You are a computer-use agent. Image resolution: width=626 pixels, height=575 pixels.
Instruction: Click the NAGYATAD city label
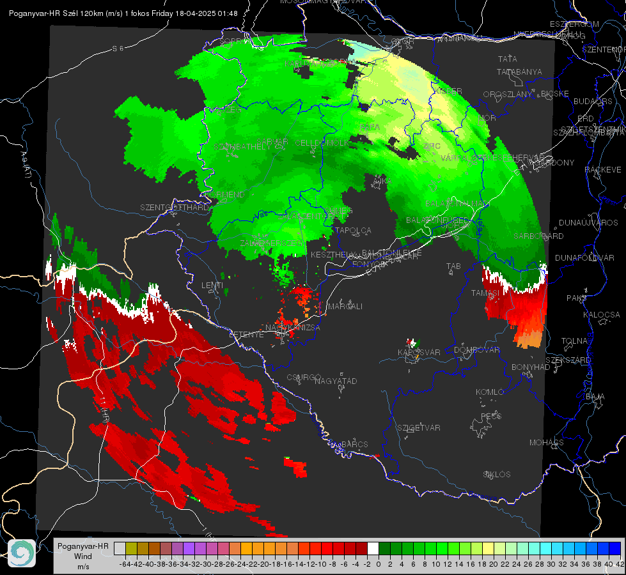(x=336, y=381)
